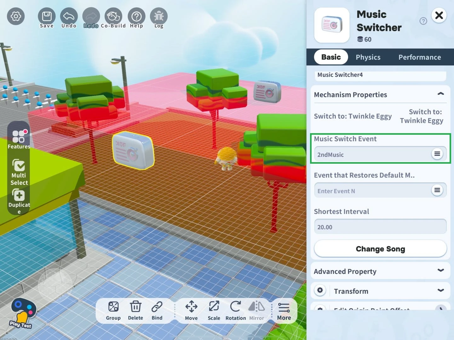Click the Change Song button

tap(380, 249)
